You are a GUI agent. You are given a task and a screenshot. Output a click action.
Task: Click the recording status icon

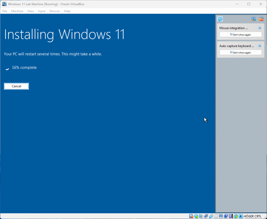click(226, 216)
